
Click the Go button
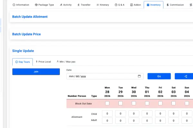159,76
